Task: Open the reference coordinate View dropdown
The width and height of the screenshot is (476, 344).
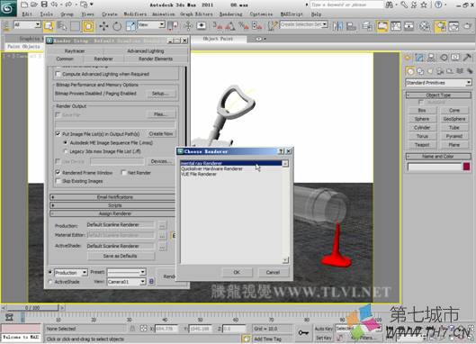Action: 151,24
